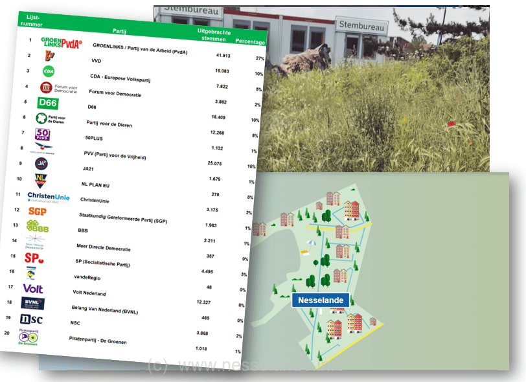The width and height of the screenshot is (526, 382).
Task: Click the Volt Nederland name text
Action: point(89,293)
